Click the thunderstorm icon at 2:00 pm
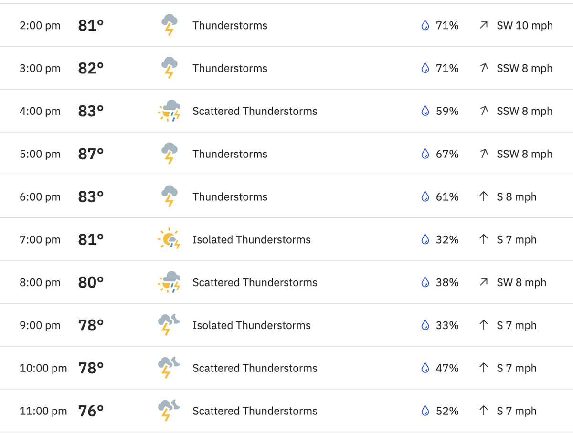 click(169, 25)
